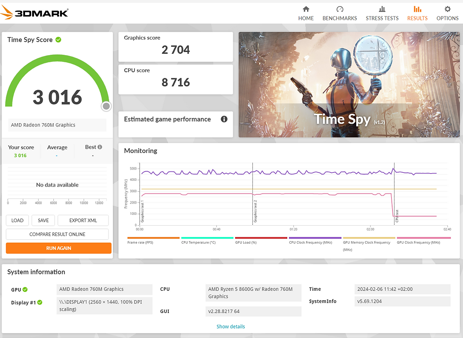463x338 pixels.
Task: Click the Graphics test 2 marker line
Action: [252, 194]
